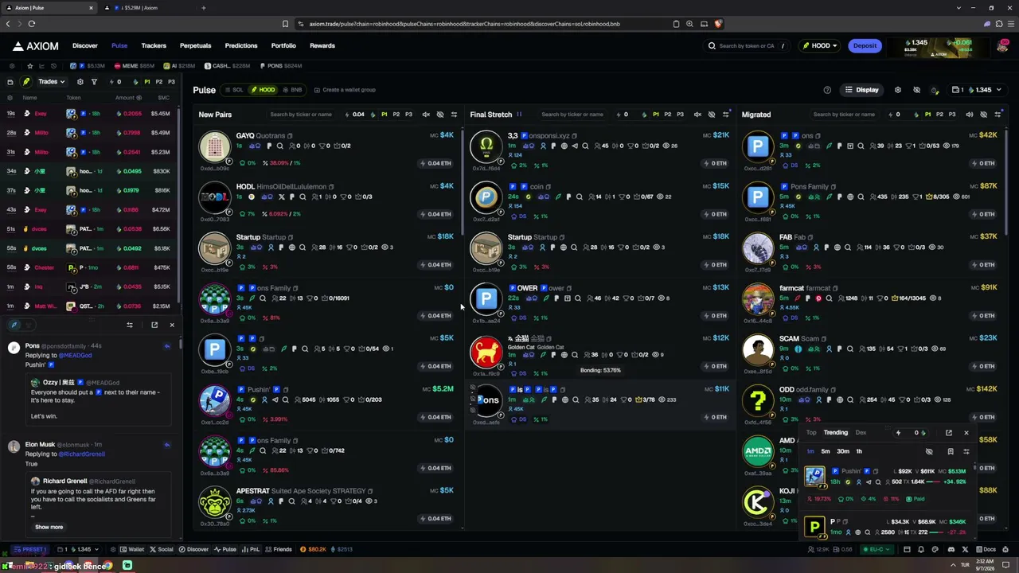This screenshot has height=573, width=1019.
Task: Open Final Stretch filter sliders icon
Action: click(725, 115)
